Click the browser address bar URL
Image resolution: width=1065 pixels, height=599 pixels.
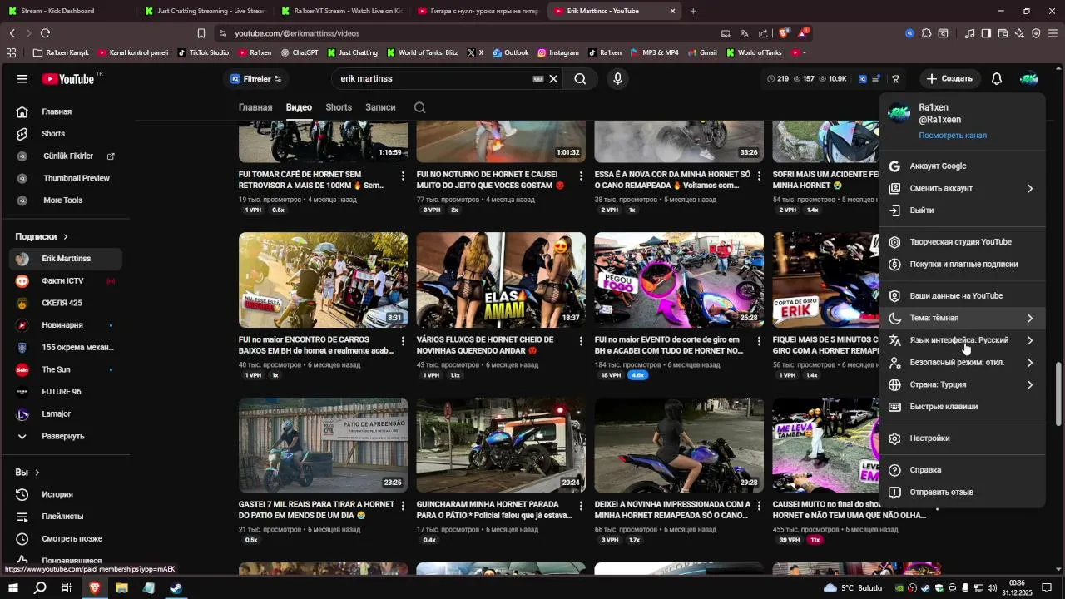click(297, 33)
